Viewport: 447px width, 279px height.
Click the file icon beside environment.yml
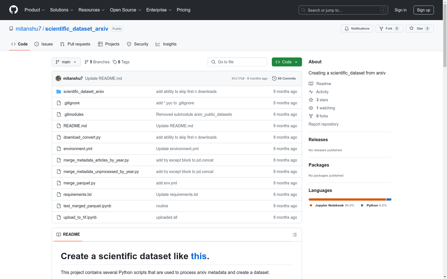(59, 149)
